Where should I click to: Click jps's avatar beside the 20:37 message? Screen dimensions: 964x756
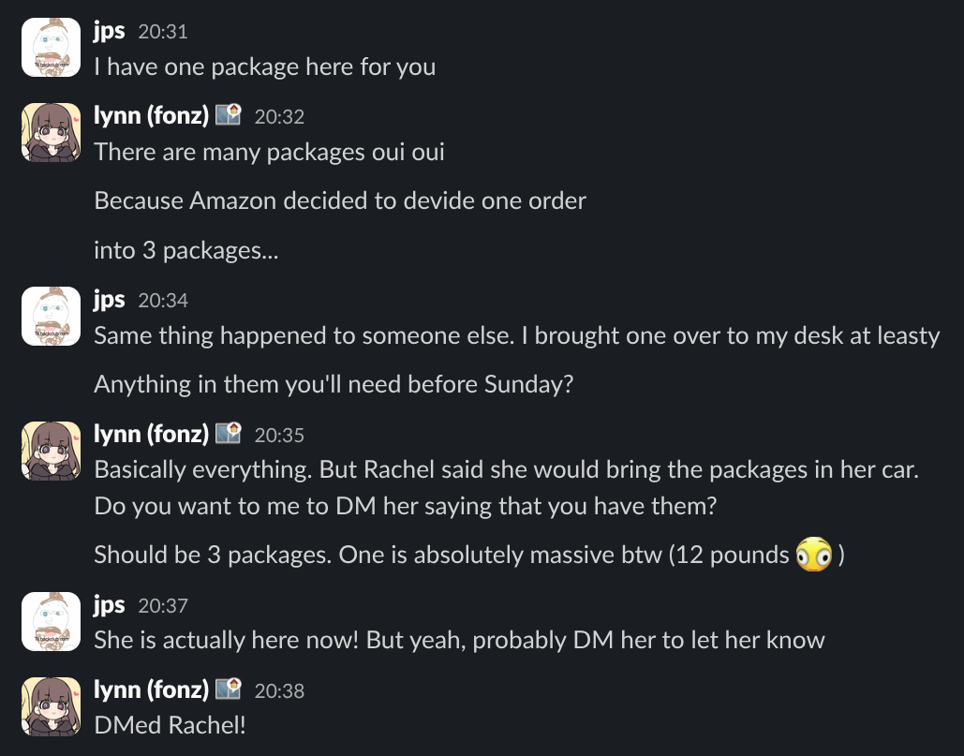point(51,621)
